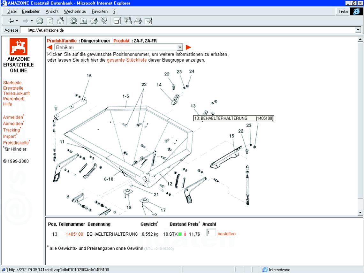This screenshot has height=273, width=364.
Task: Open the ? help menu
Action: pos(114,11)
